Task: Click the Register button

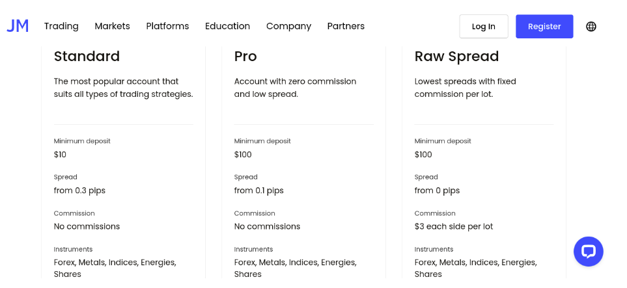Action: pos(544,27)
